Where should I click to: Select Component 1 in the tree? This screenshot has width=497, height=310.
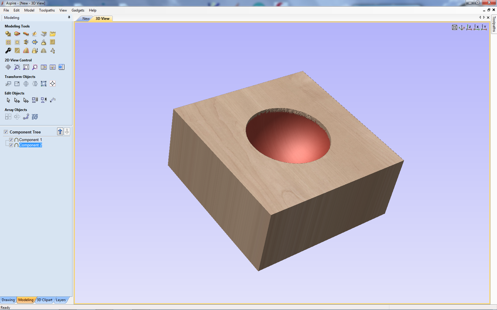[30, 140]
